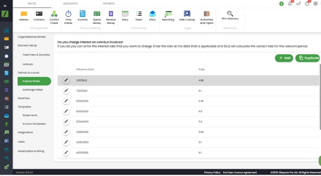Open the Firm Directory
Screen dimensions: 321x176
[230, 15]
